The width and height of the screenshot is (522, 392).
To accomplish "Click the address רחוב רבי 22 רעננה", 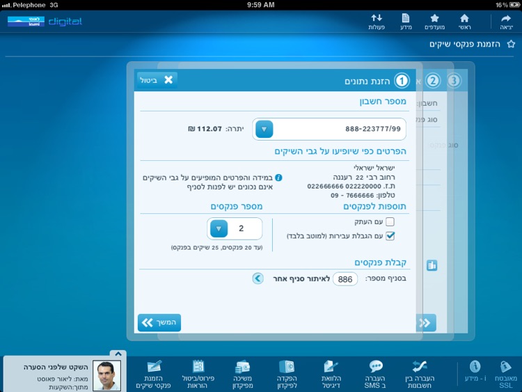I will tap(364, 177).
